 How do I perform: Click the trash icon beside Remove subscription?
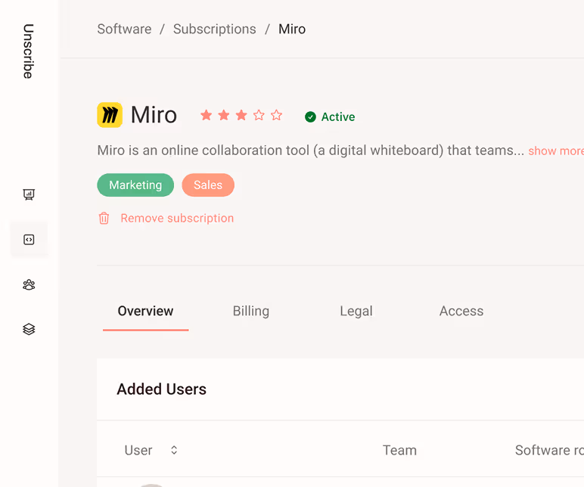pyautogui.click(x=104, y=219)
